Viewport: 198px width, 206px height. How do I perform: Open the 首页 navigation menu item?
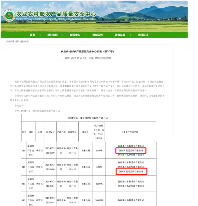tap(32, 35)
